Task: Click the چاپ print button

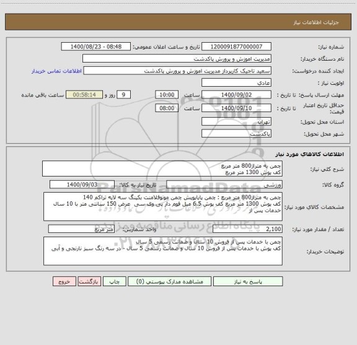Action: coord(114,281)
